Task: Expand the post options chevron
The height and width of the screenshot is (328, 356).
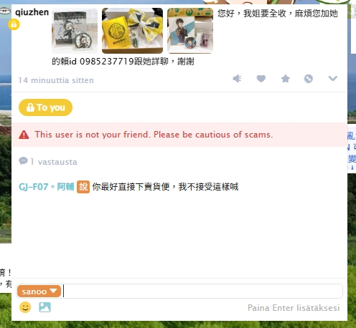Action: click(332, 78)
